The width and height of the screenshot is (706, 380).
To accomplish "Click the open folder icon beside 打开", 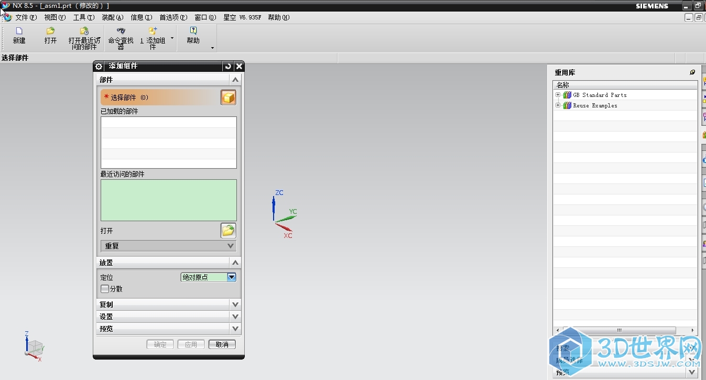I will (x=228, y=231).
